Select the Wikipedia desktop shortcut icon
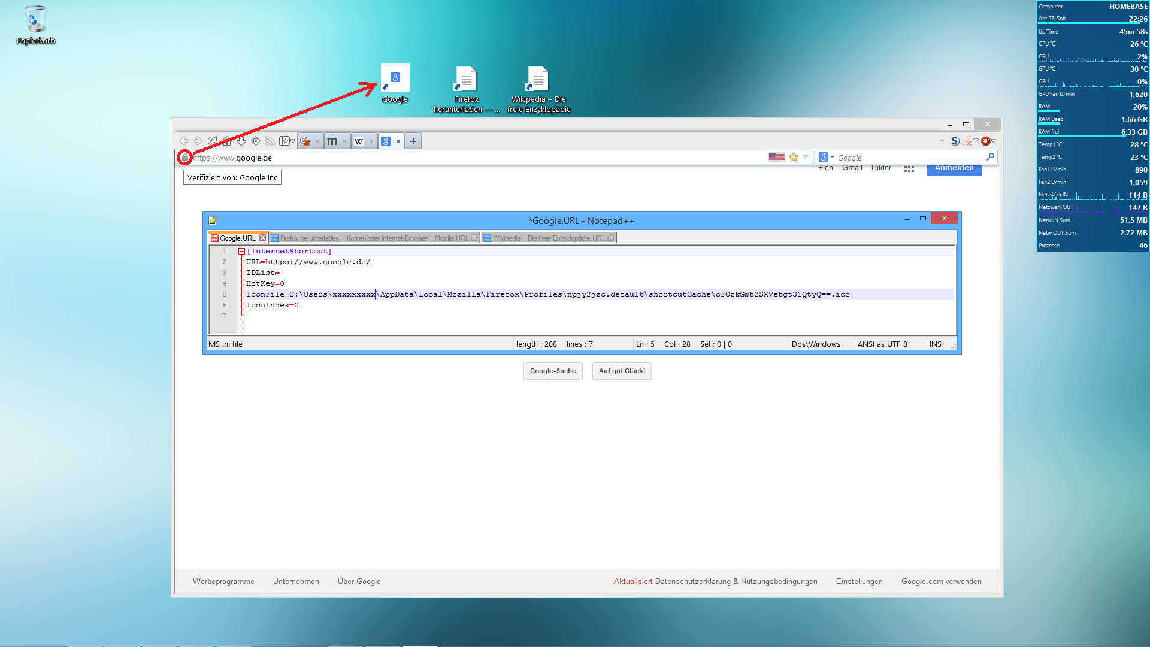 tap(538, 90)
